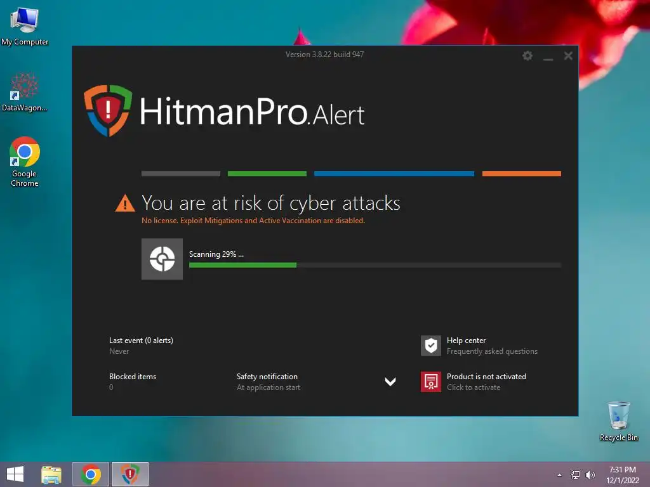Select Google Chrome desktop shortcut
The width and height of the screenshot is (650, 487).
point(25,162)
